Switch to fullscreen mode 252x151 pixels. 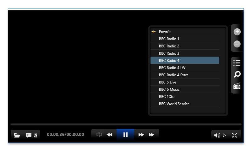coord(234,135)
